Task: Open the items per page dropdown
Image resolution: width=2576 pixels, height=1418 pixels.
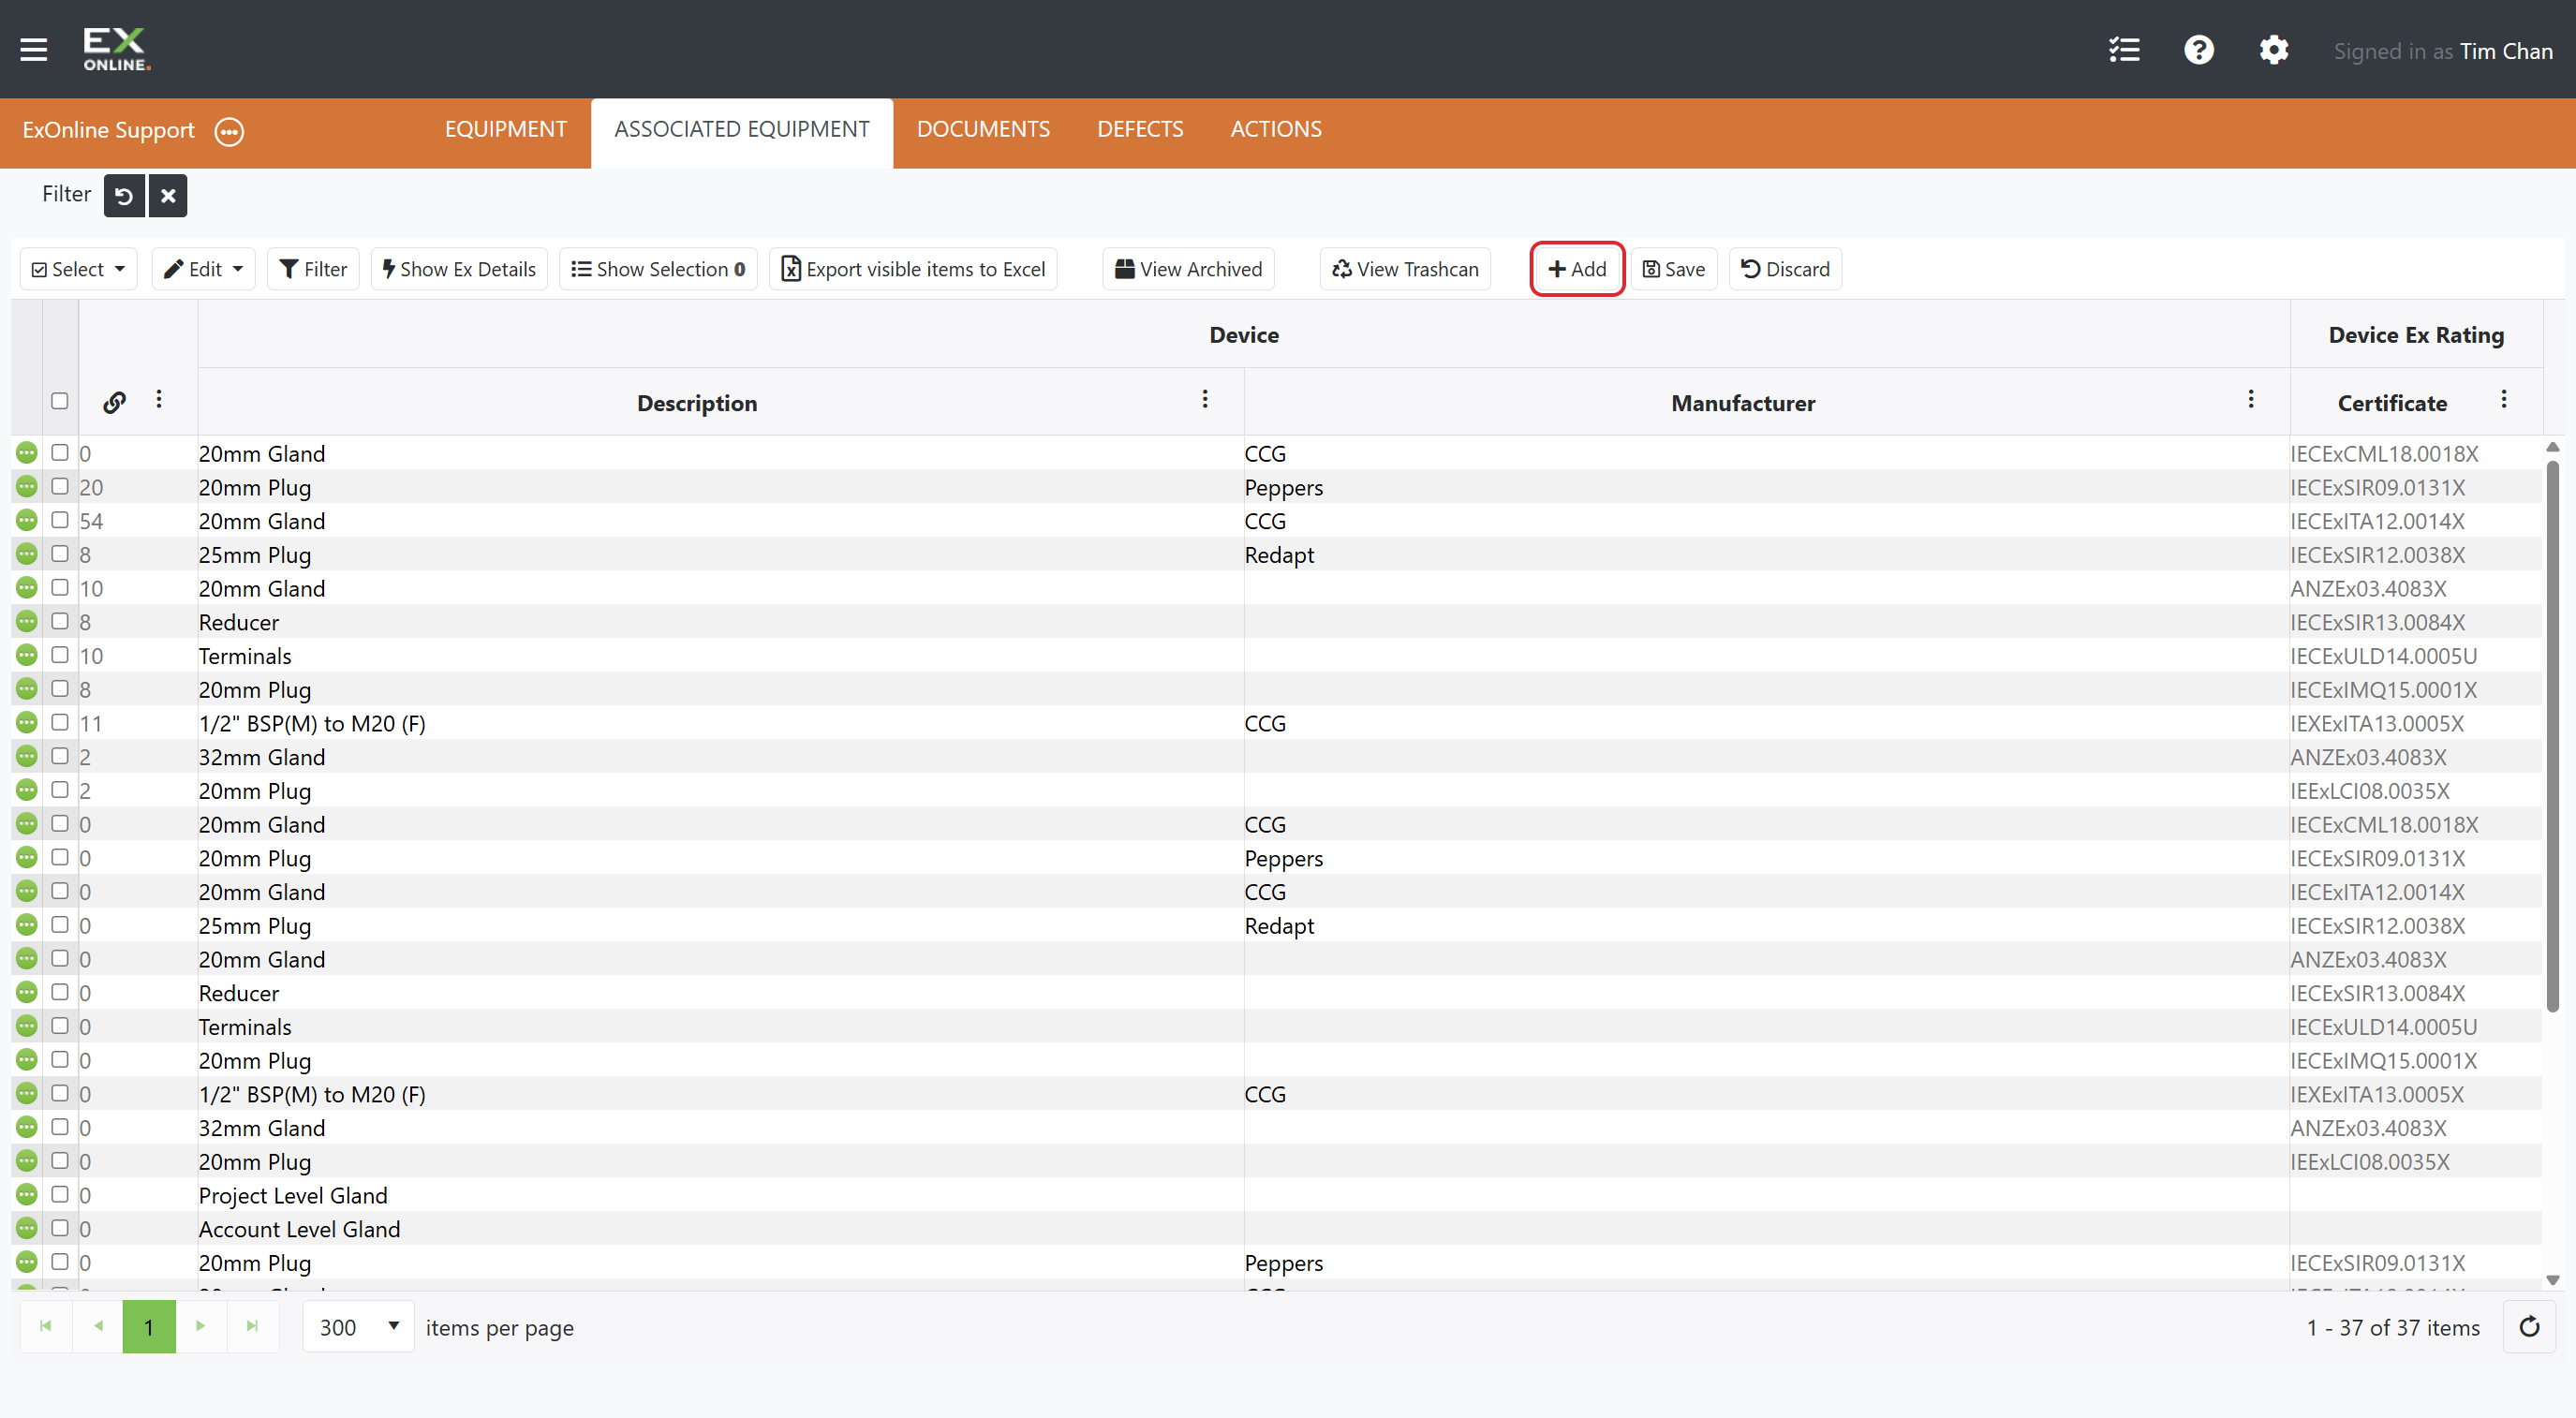Action: (x=359, y=1327)
